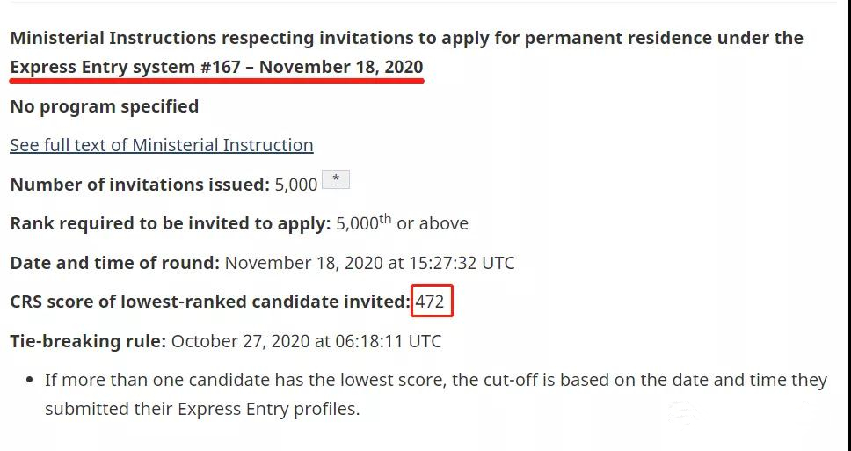Click 'November 18, 2020' in the heading
Image resolution: width=851 pixels, height=451 pixels.
click(341, 68)
